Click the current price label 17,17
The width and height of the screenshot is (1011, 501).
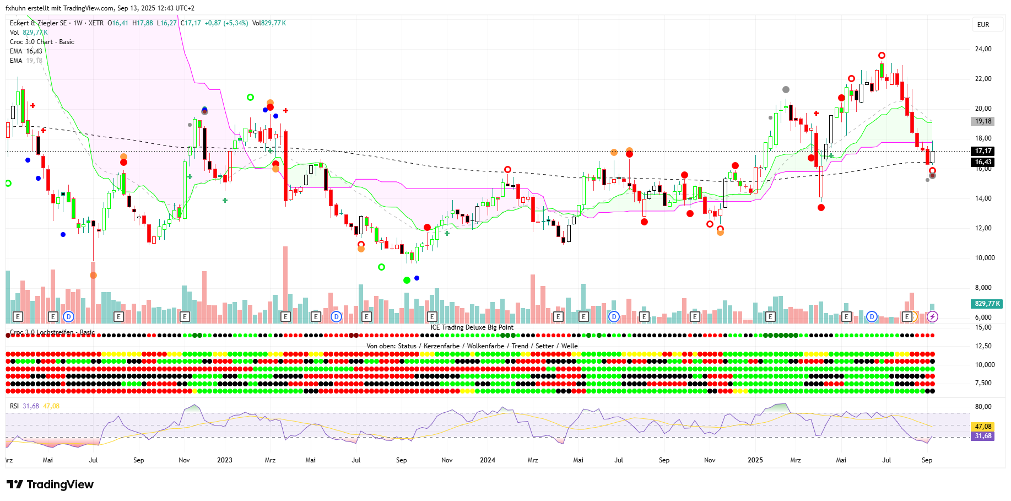click(983, 151)
